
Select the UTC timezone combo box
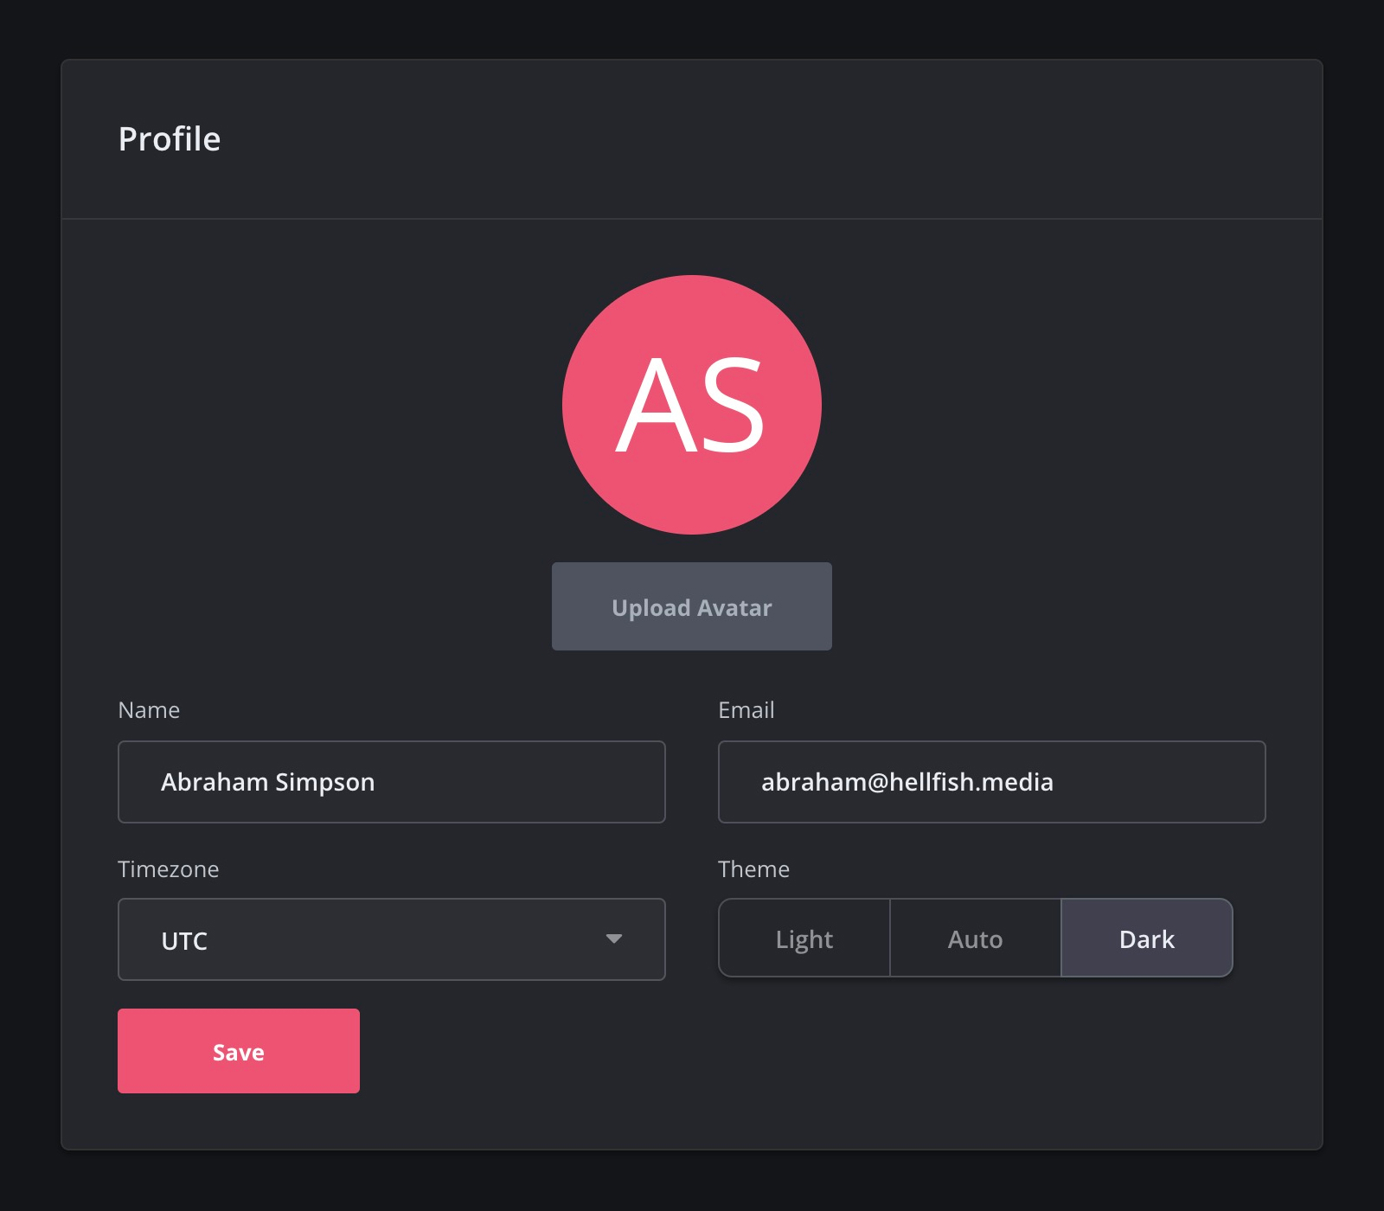pos(392,939)
